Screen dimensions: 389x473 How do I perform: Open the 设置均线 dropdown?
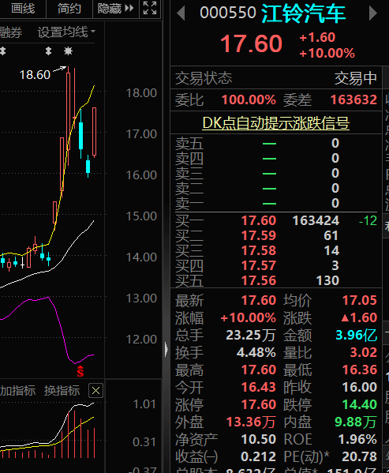pyautogui.click(x=66, y=32)
